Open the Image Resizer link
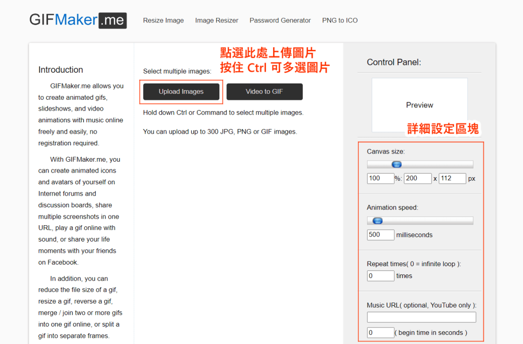Image resolution: width=523 pixels, height=344 pixels. (216, 20)
